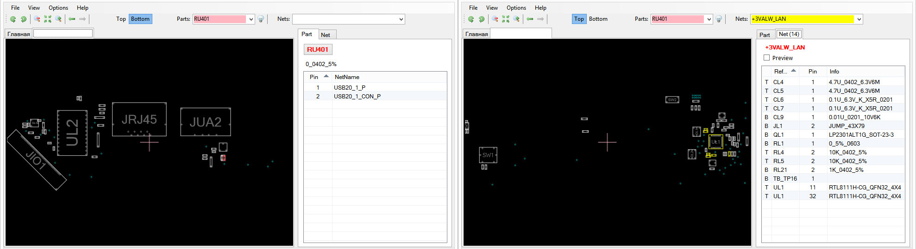Click rotate clockwise icon in right window
Viewport: 916px width, 249px height.
(482, 19)
